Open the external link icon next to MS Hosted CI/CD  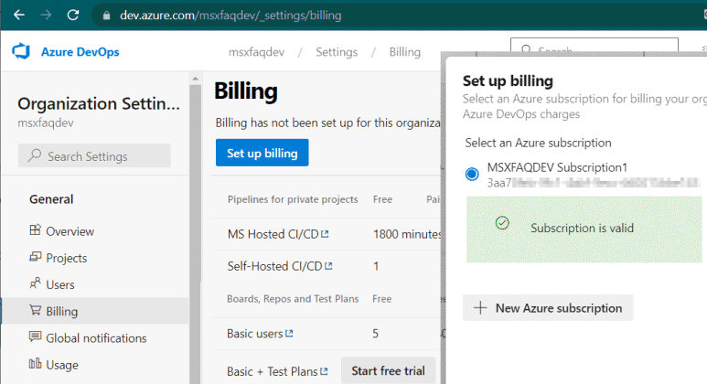click(x=325, y=234)
